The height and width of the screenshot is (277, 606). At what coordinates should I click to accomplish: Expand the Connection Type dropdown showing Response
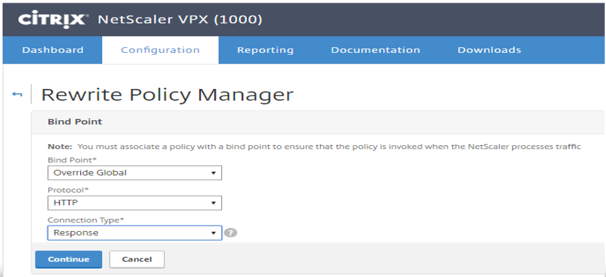(134, 233)
